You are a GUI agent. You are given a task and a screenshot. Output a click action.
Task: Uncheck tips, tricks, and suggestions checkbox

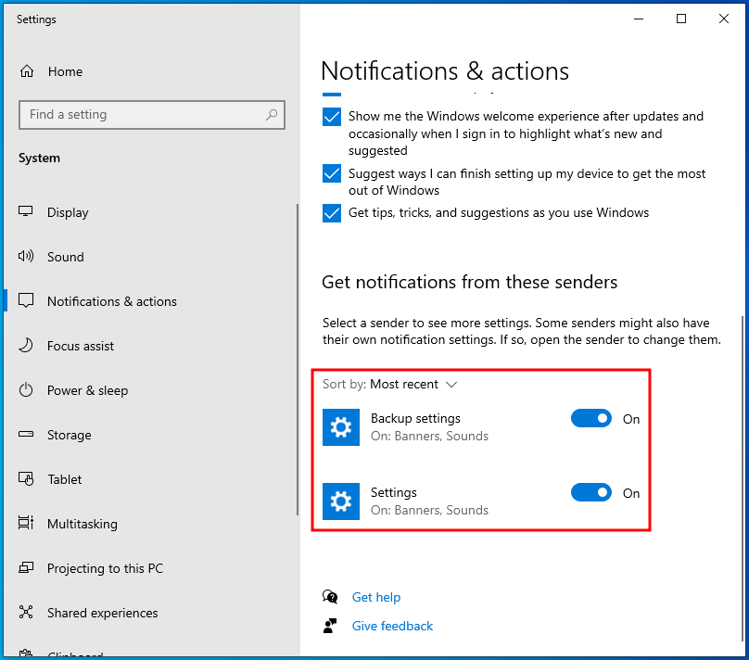(x=332, y=213)
